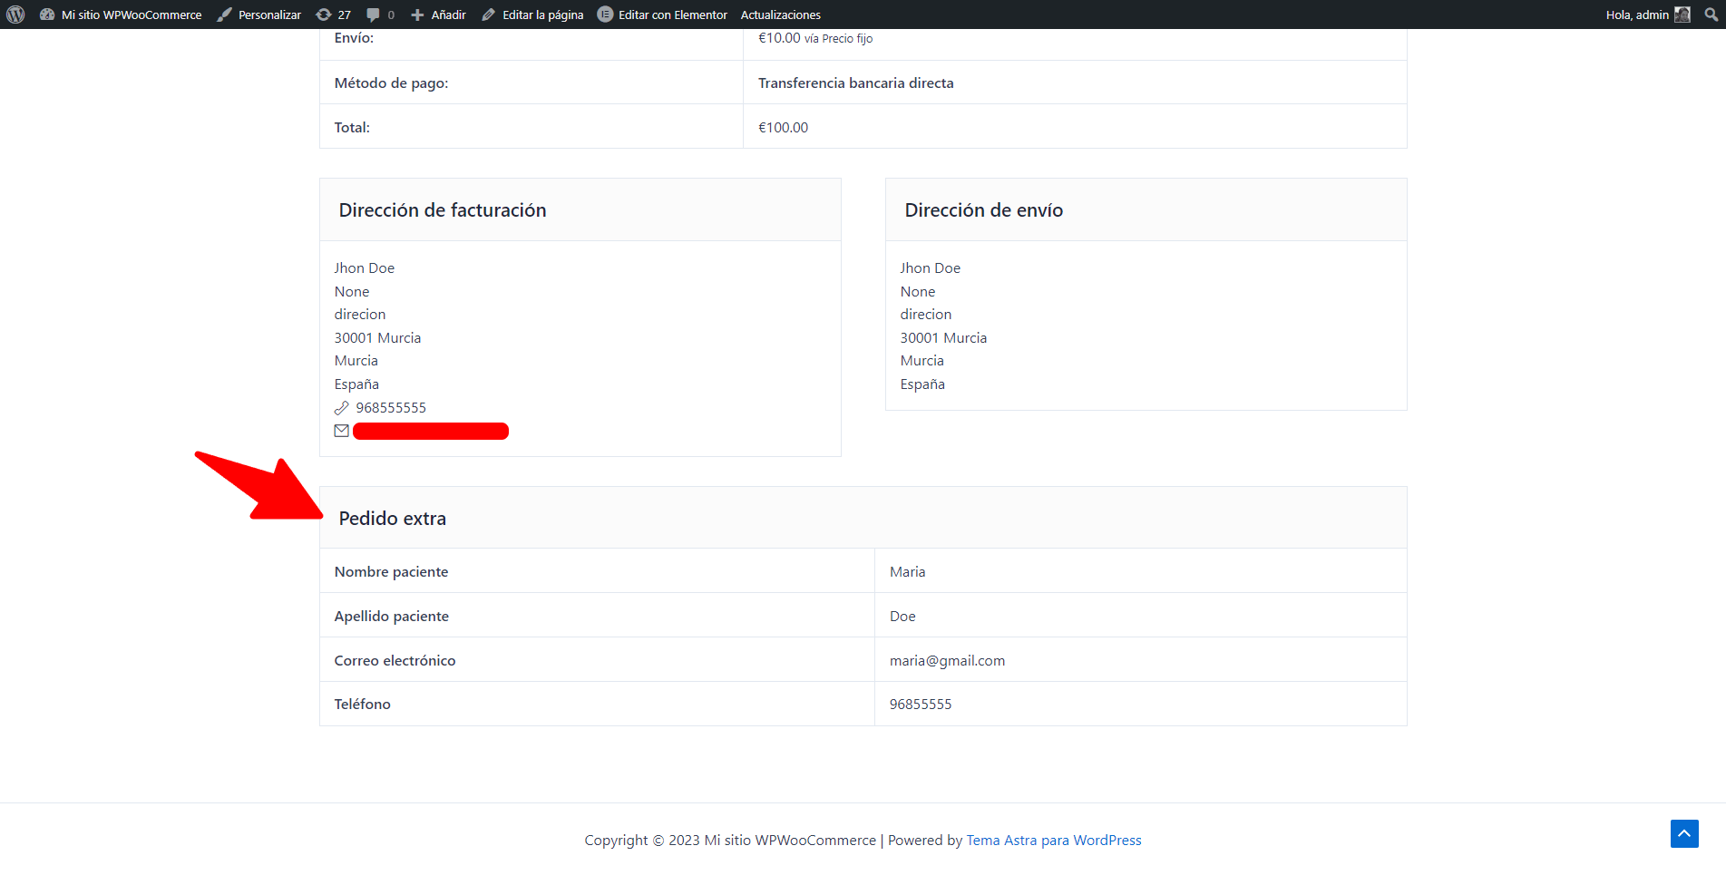Viewport: 1726px width, 875px height.
Task: Select Apellido paciente value Doe
Action: point(902,616)
